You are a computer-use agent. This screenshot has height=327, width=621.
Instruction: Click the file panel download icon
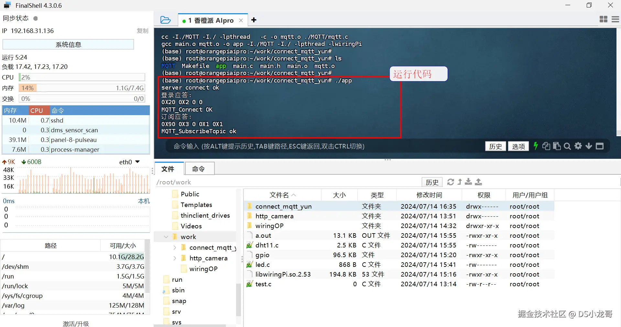468,182
